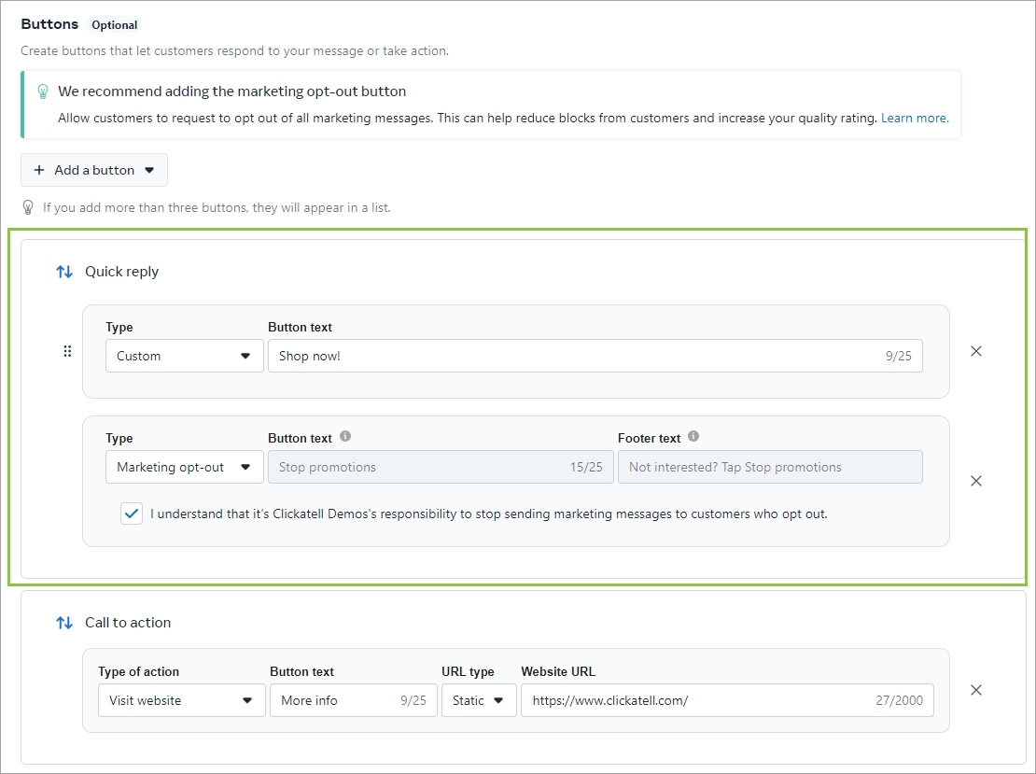Uncheck the opt-out responsibility checkbox
This screenshot has width=1036, height=774.
[x=132, y=514]
